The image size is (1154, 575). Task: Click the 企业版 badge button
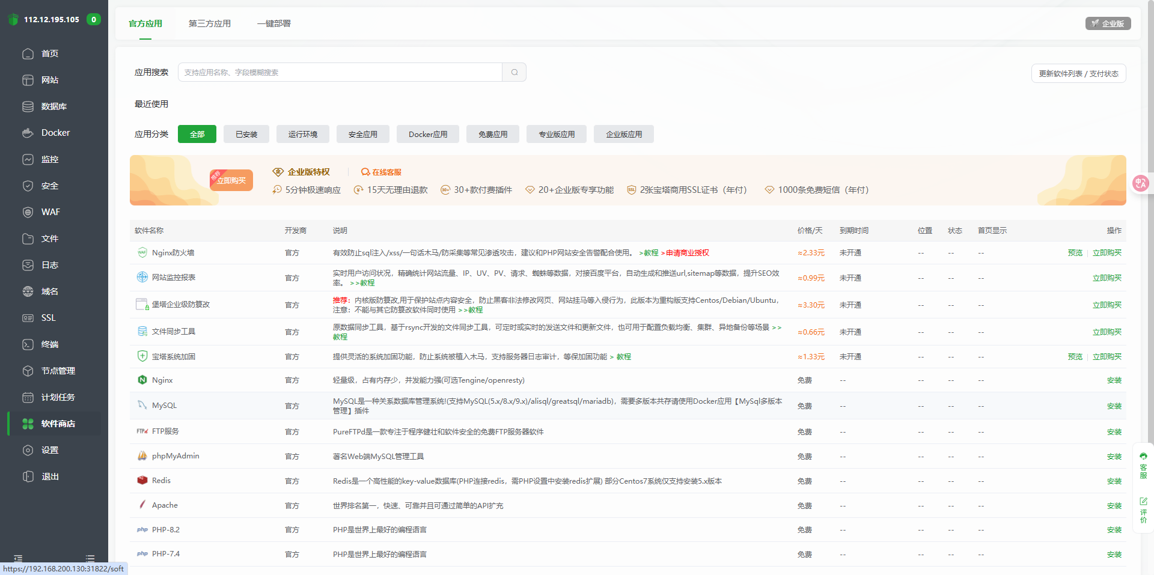pyautogui.click(x=1108, y=23)
